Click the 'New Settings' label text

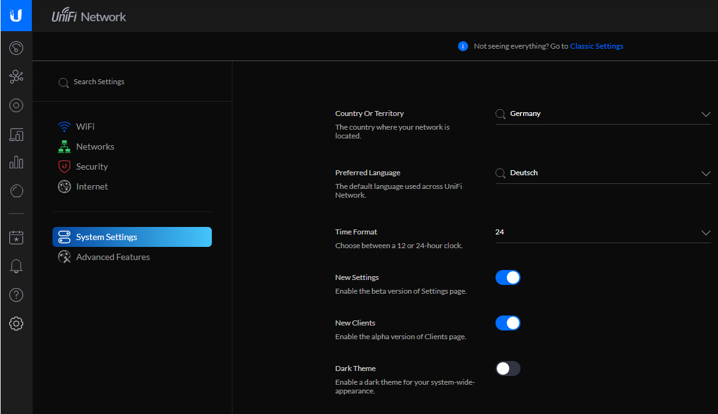coord(357,277)
